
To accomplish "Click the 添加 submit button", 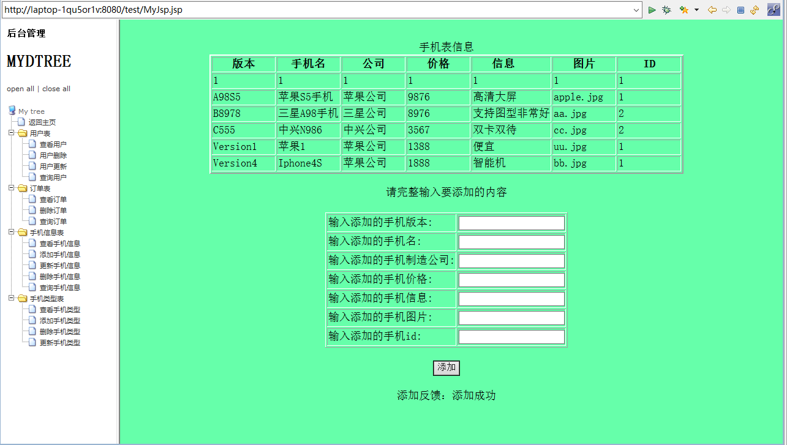I will [x=446, y=368].
